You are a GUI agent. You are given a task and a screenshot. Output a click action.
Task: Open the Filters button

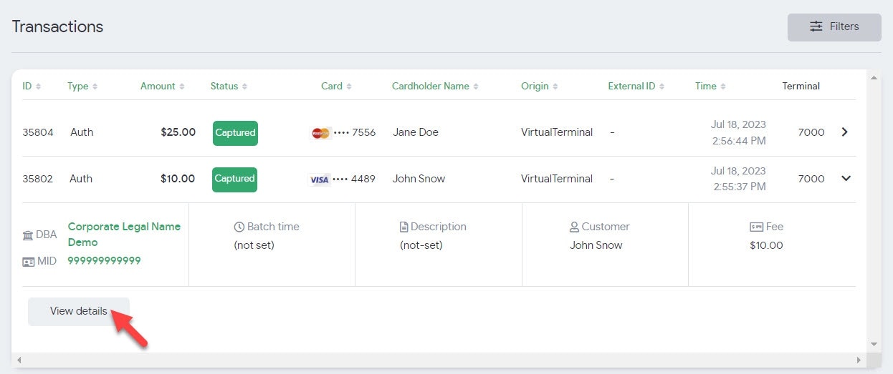click(834, 27)
